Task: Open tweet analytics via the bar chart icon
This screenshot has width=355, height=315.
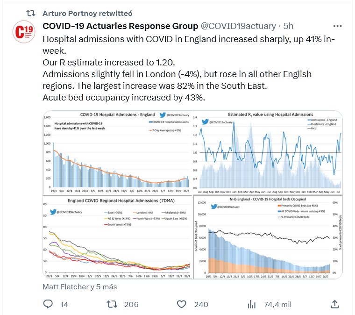Action: coord(251,304)
